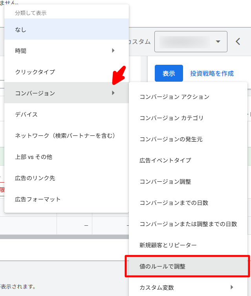Open コンバージョン submenu entry
251x296 pixels.
point(66,93)
